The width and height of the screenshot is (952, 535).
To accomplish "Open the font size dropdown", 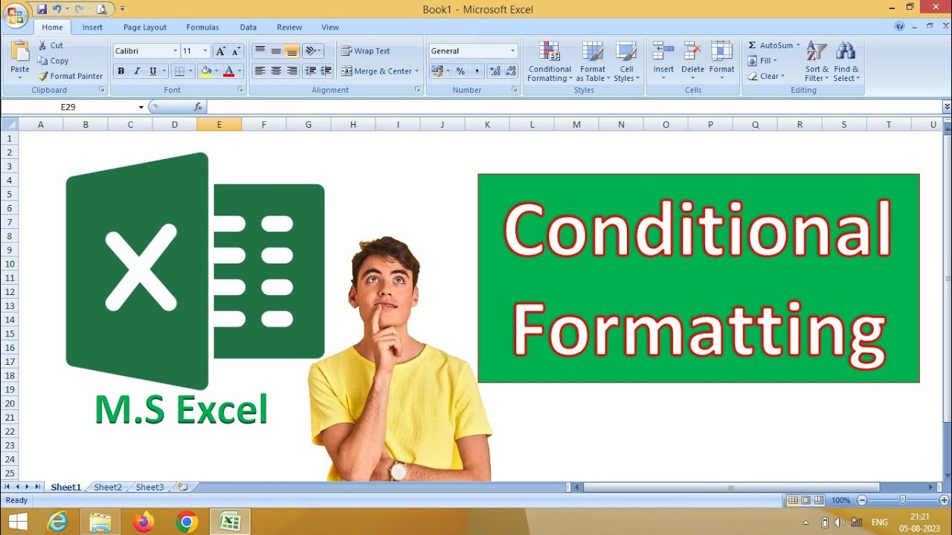I will pos(205,51).
